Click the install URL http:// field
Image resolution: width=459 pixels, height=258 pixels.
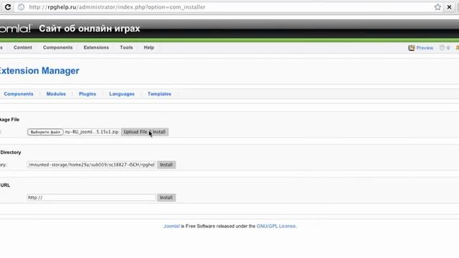tap(91, 198)
